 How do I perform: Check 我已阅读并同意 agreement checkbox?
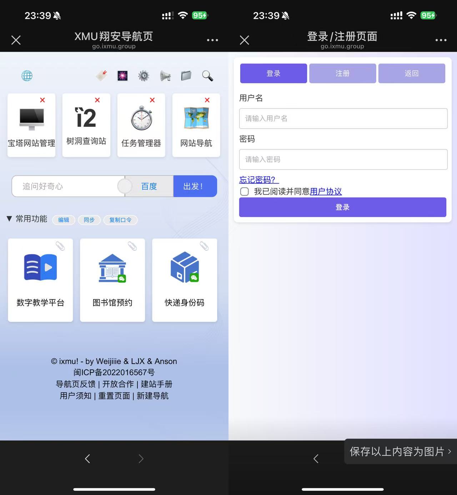(x=244, y=192)
